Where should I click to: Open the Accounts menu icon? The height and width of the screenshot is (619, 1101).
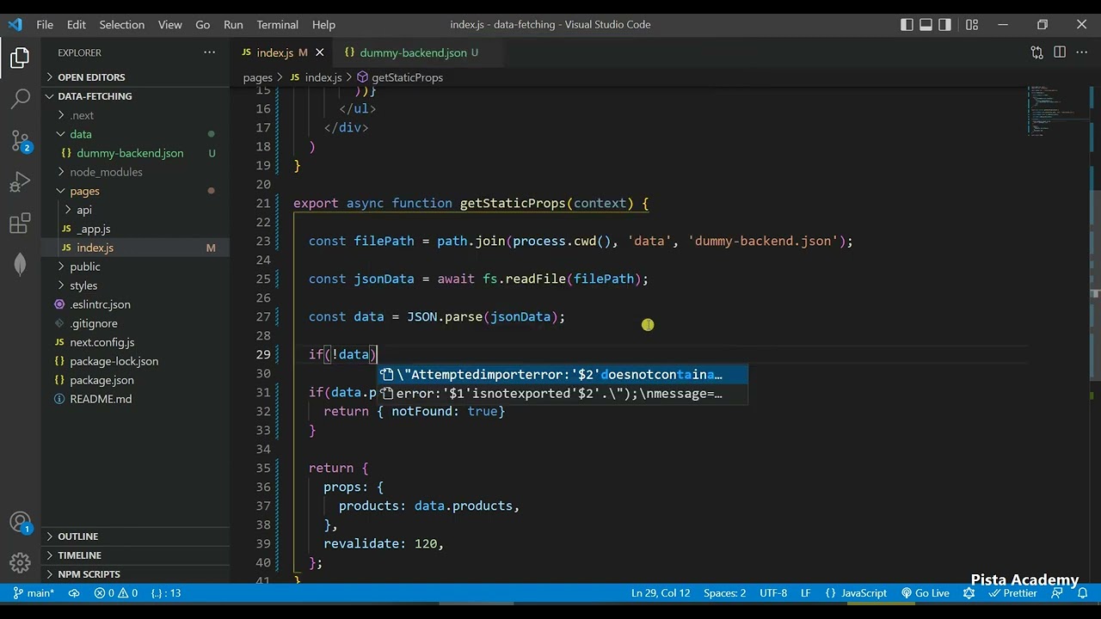tap(20, 522)
